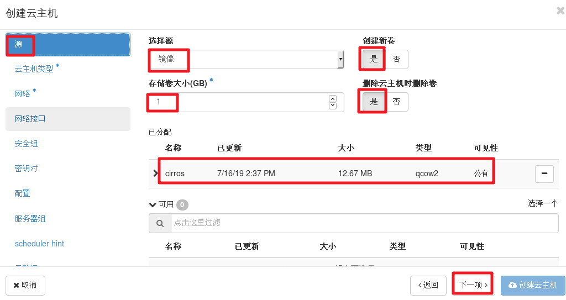This screenshot has height=300, width=566.
Task: Click the 下一项 button
Action: tap(473, 285)
